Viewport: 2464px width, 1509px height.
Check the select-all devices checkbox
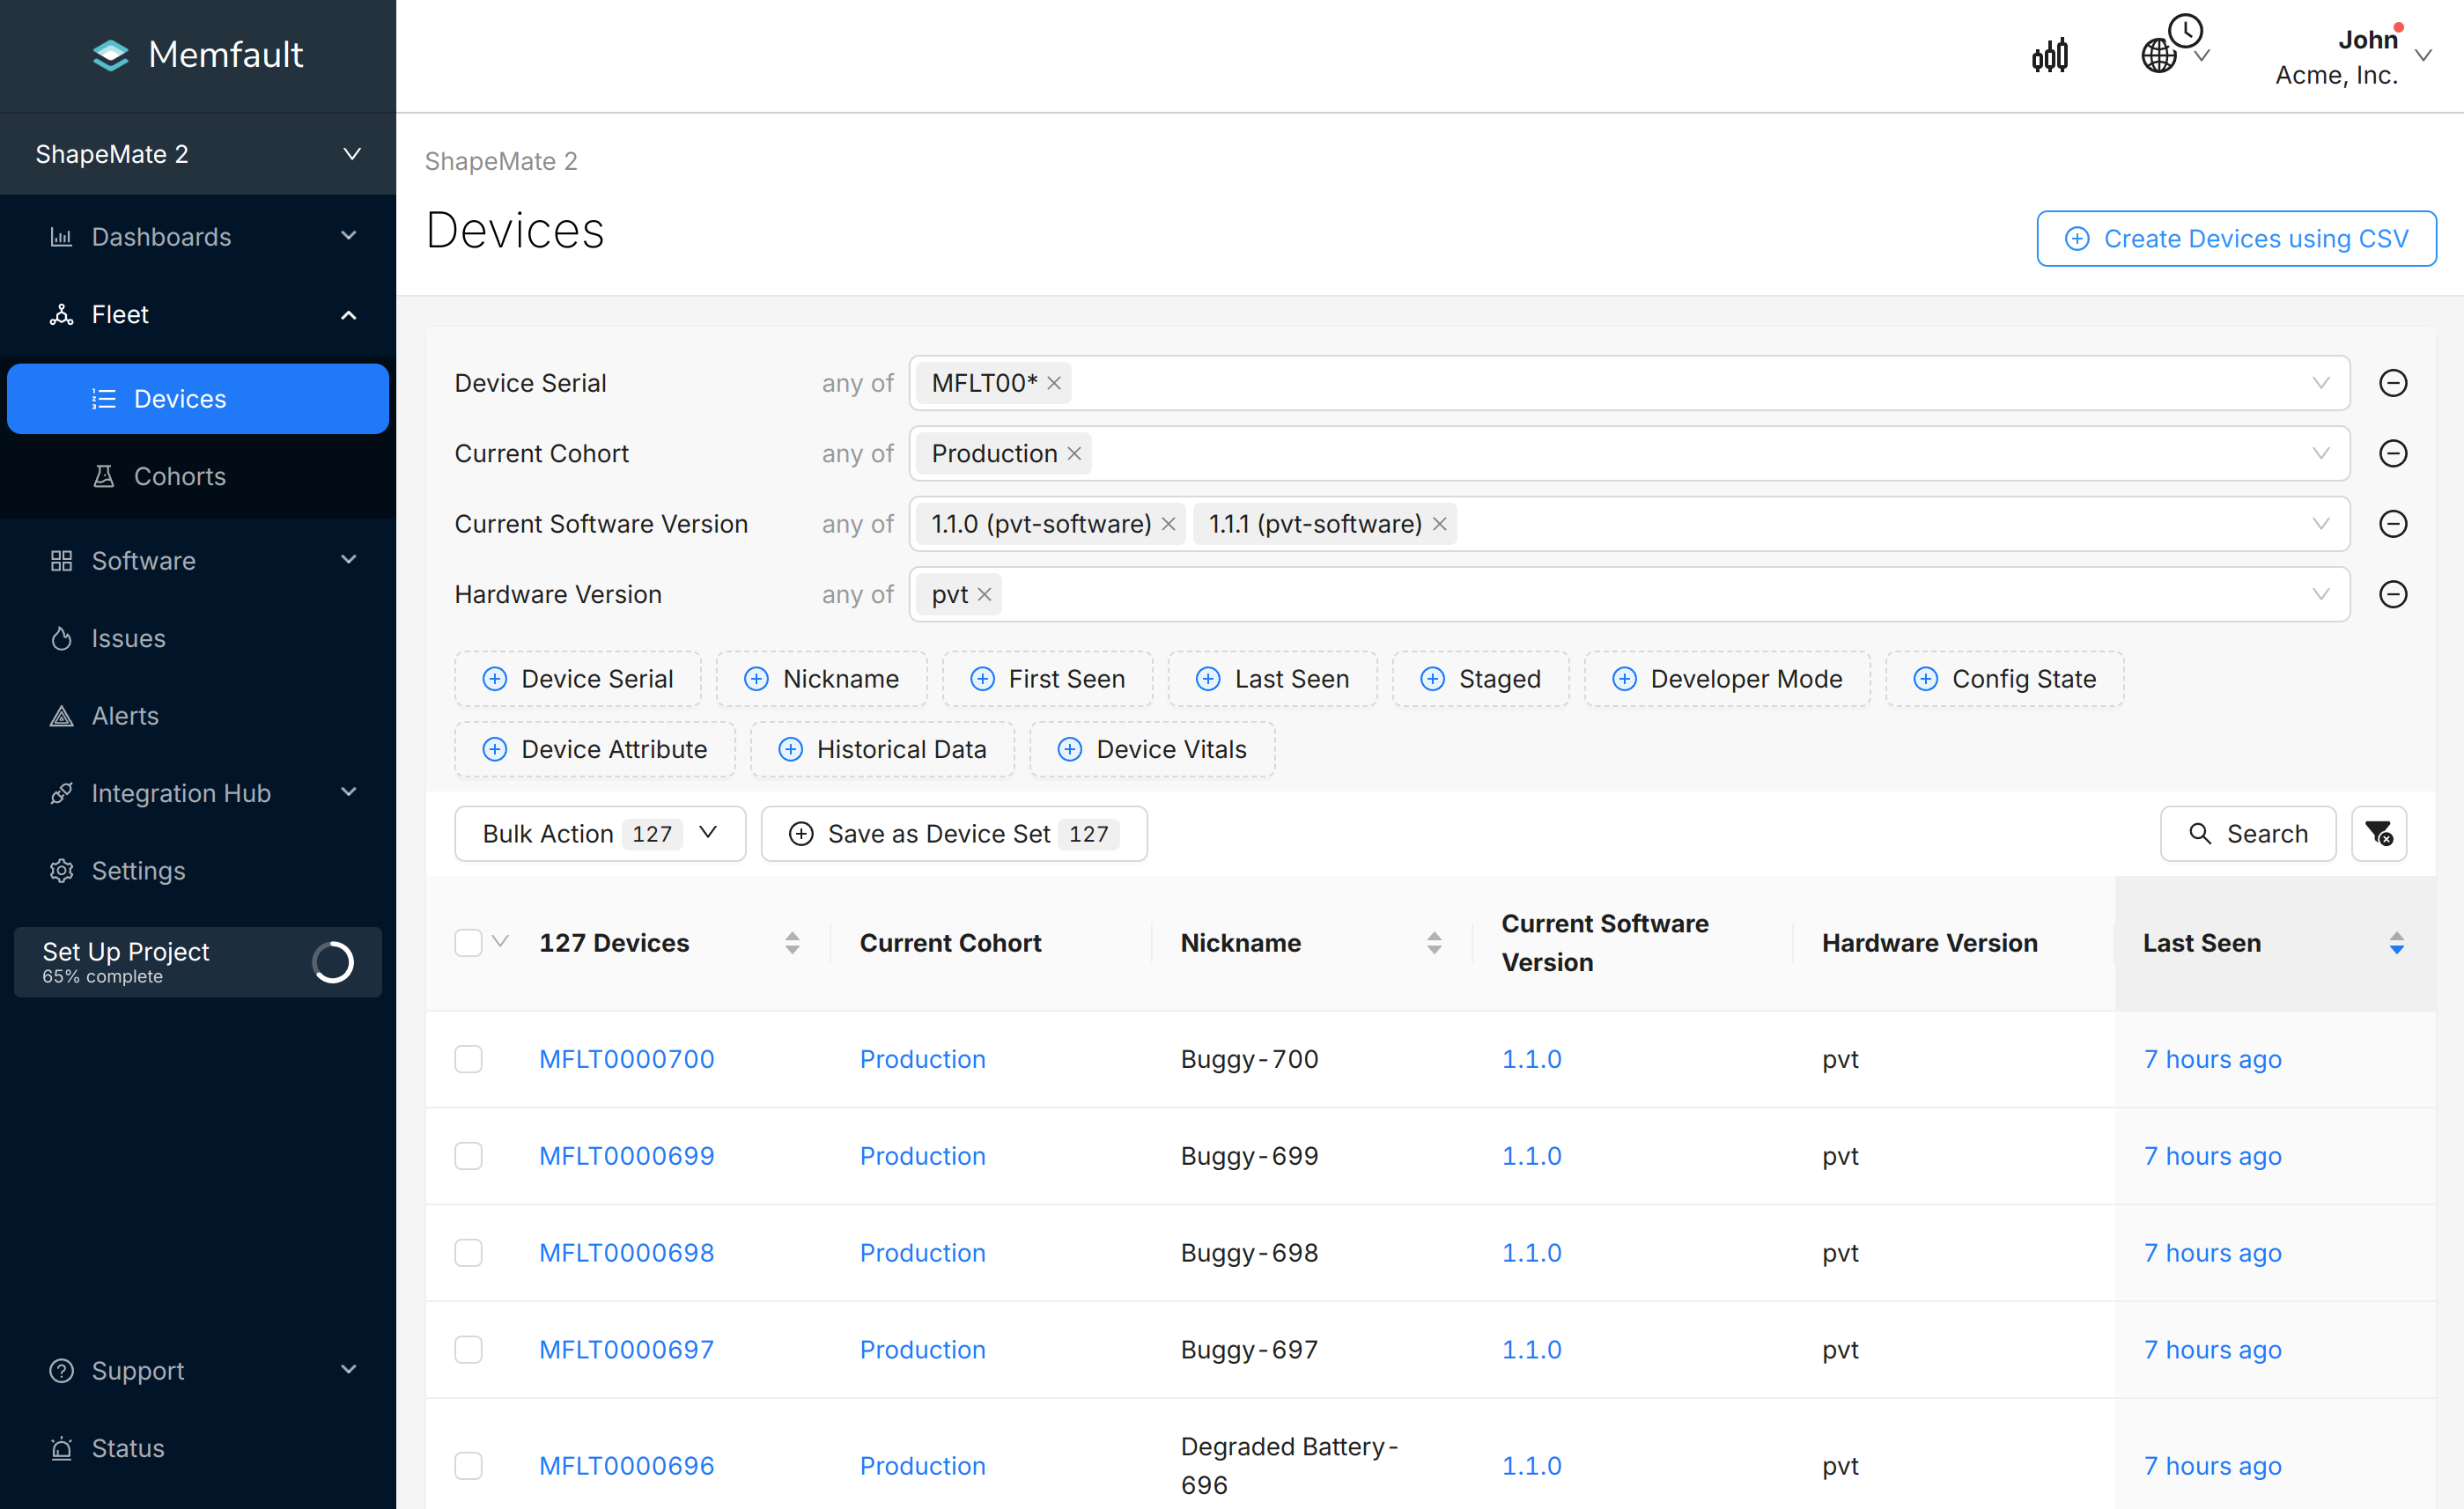[x=468, y=943]
